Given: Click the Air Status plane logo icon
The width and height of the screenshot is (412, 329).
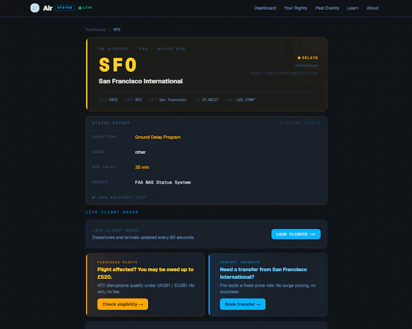Looking at the screenshot, I should click(x=35, y=8).
